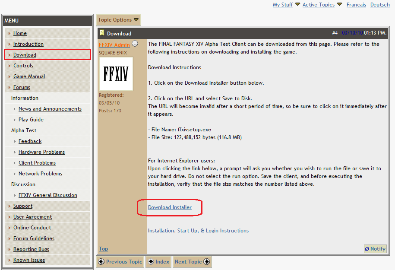Click the 'Information' section label

coord(25,98)
